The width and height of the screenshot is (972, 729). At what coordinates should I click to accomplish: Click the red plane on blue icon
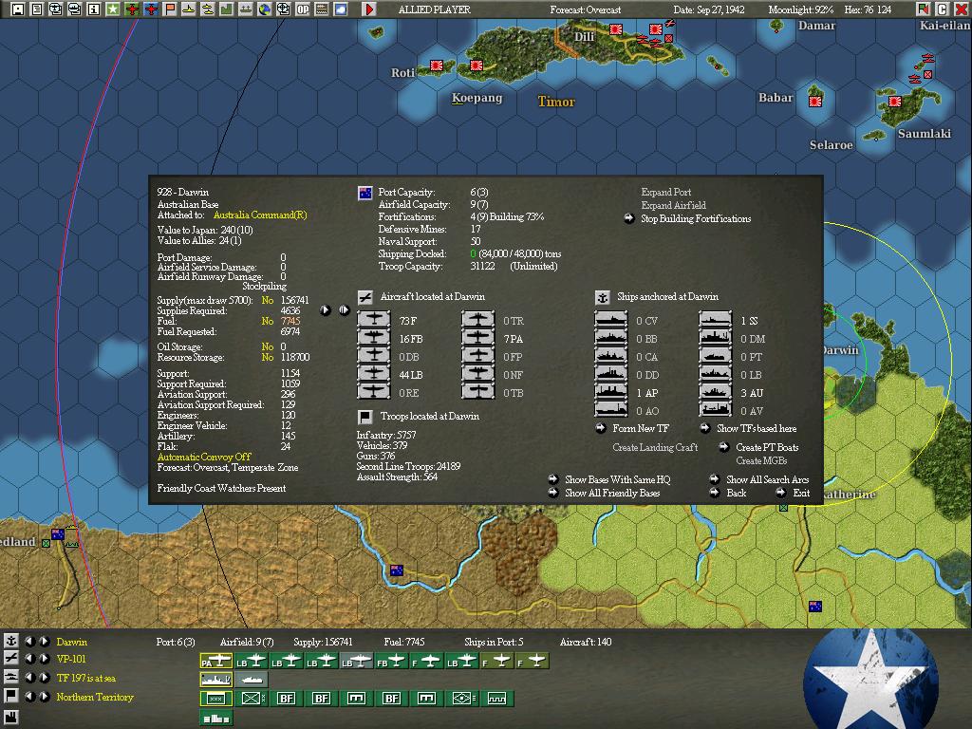click(x=151, y=9)
